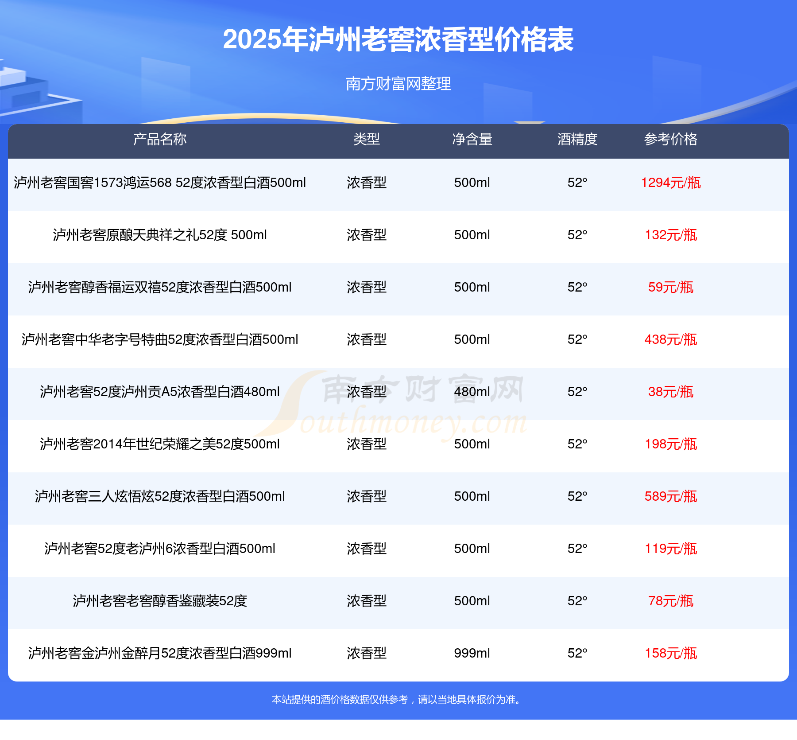Screen dimensions: 797x740
Task: Click price 198元/瓶
Action: click(671, 444)
